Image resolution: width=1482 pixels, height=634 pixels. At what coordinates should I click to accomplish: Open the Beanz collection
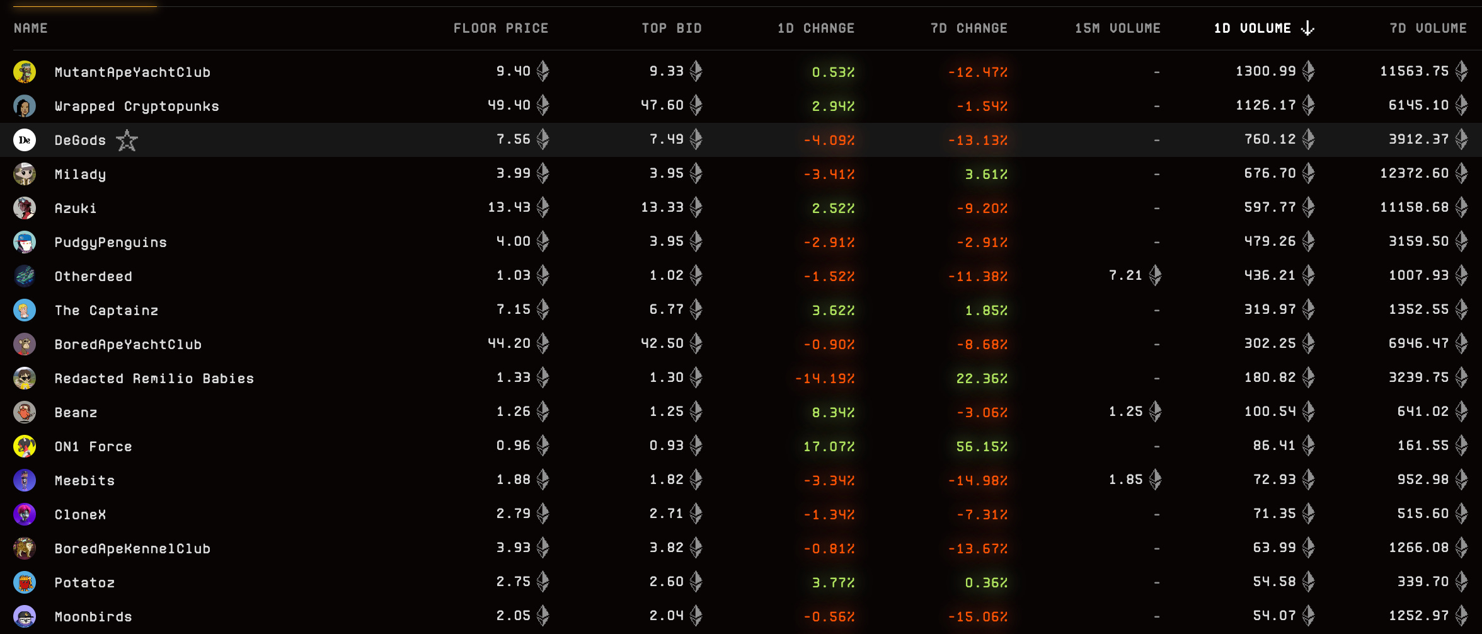(x=76, y=413)
